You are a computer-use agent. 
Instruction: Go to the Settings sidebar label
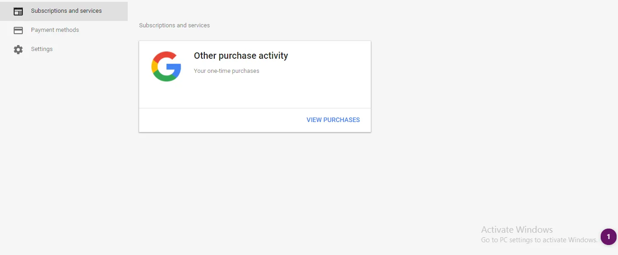tap(42, 49)
